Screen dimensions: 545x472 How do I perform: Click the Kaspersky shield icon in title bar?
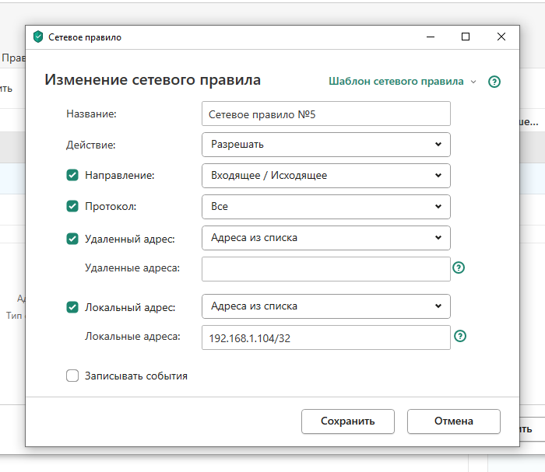[38, 37]
